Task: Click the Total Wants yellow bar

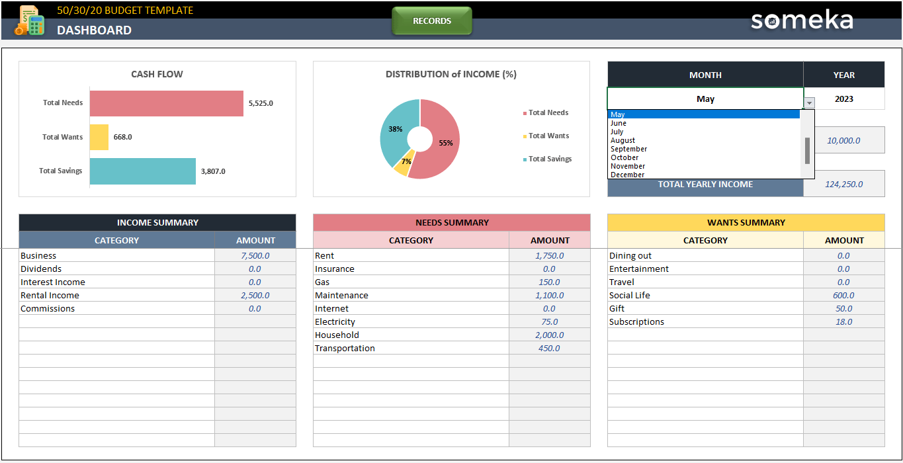Action: click(99, 137)
